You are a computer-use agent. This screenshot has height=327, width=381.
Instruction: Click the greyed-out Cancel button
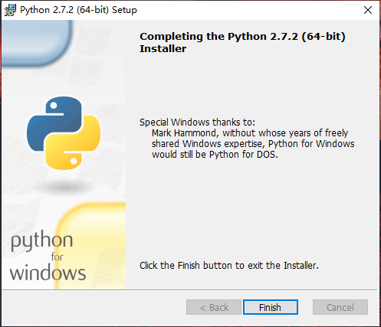point(340,307)
